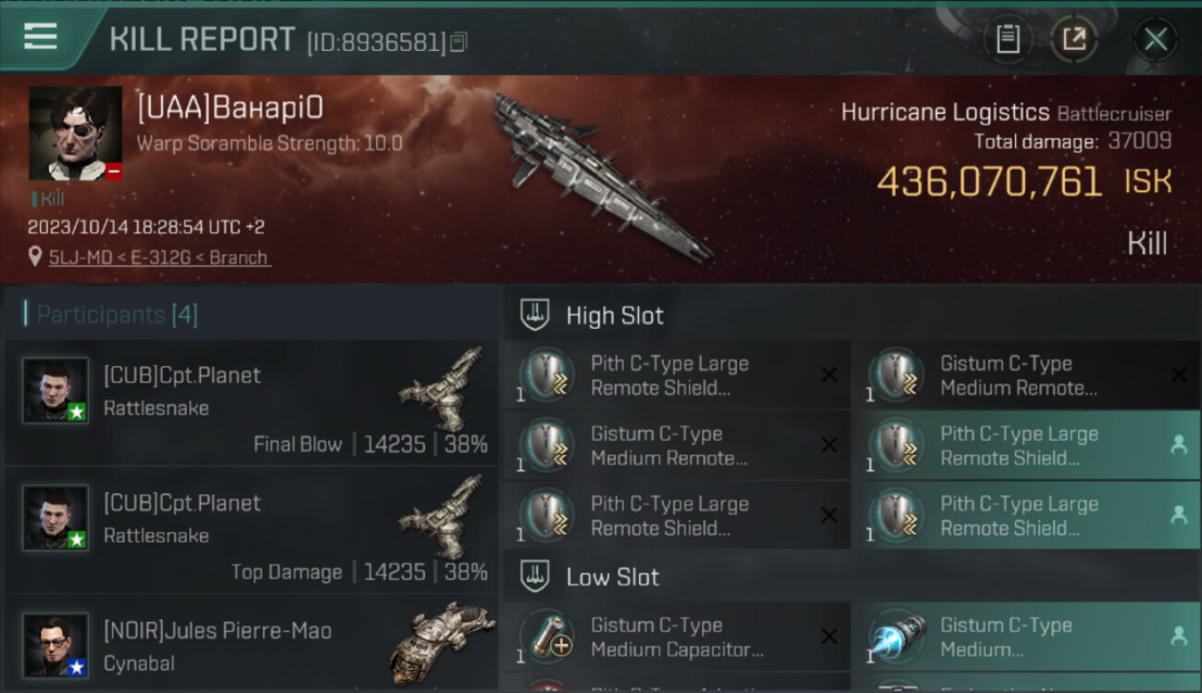This screenshot has height=693, width=1202.
Task: Close the kill report window
Action: point(1155,39)
